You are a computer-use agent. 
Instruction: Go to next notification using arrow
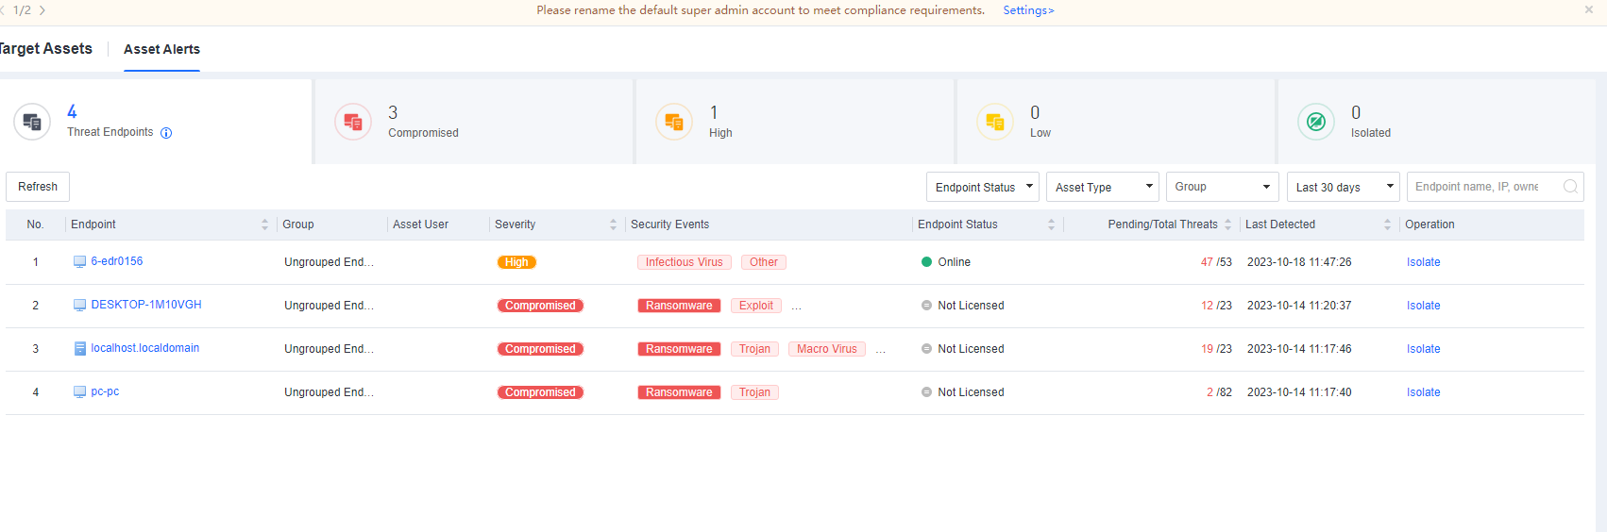[42, 10]
